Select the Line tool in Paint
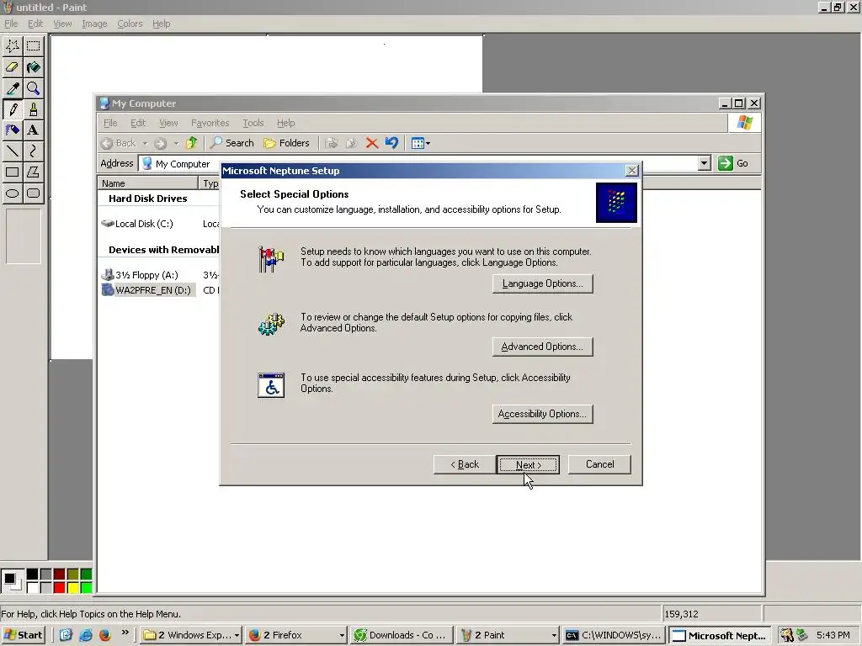This screenshot has height=646, width=862. tap(13, 151)
